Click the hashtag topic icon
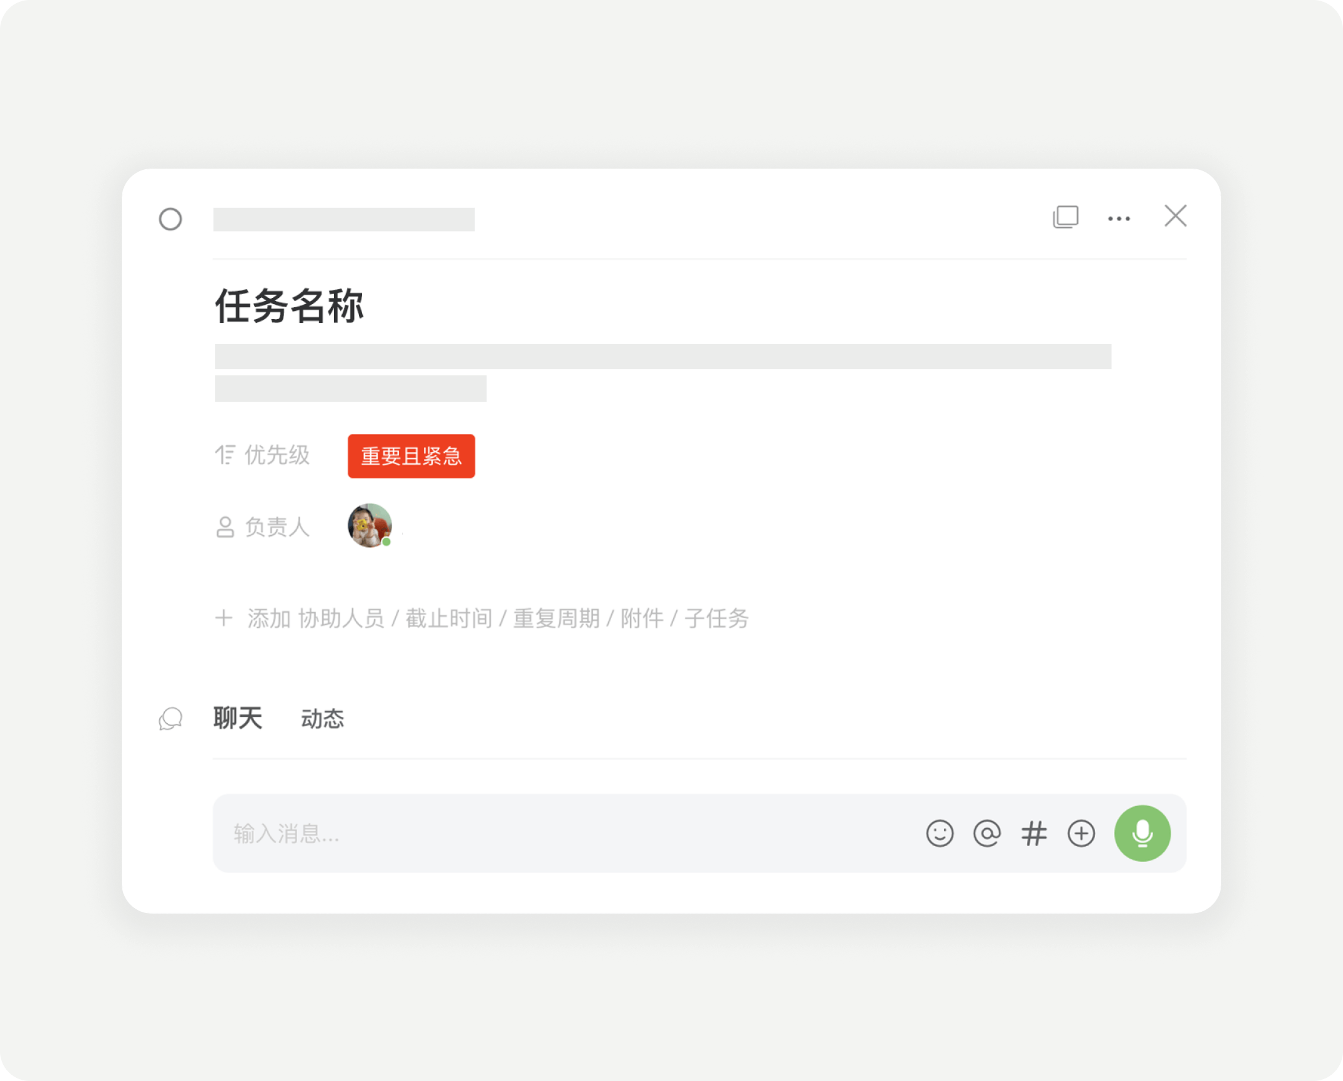The width and height of the screenshot is (1343, 1081). point(1035,833)
